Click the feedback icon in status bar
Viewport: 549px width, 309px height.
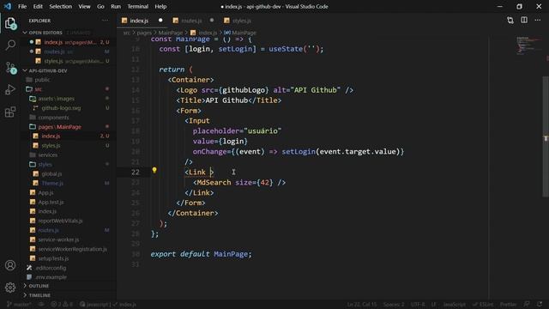[x=527, y=305]
